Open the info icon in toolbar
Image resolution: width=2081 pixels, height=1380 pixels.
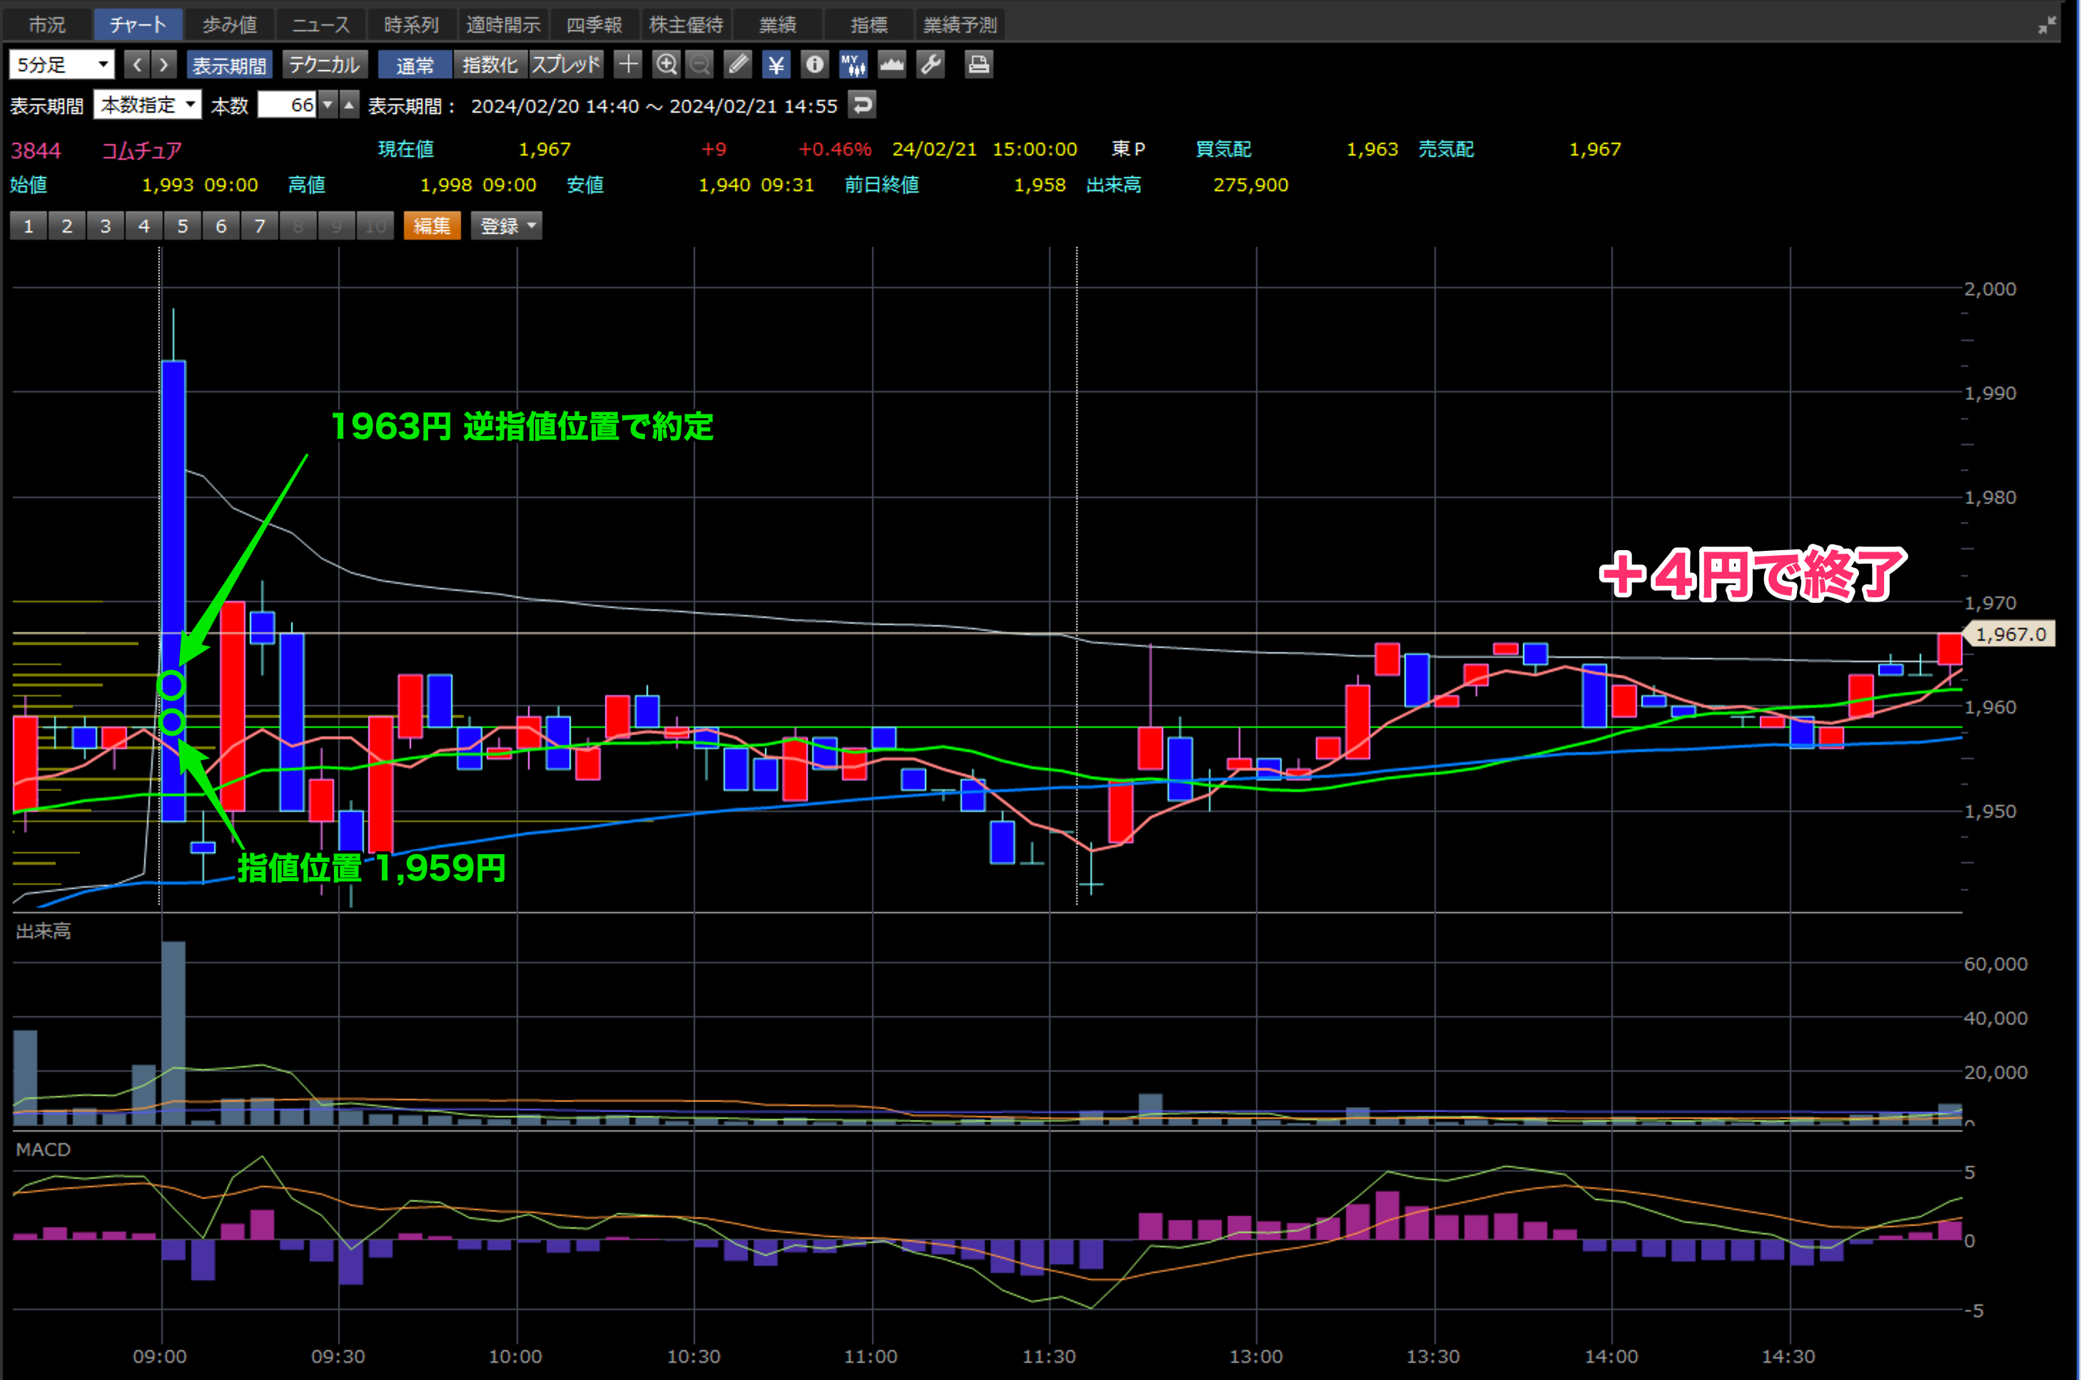click(x=814, y=64)
